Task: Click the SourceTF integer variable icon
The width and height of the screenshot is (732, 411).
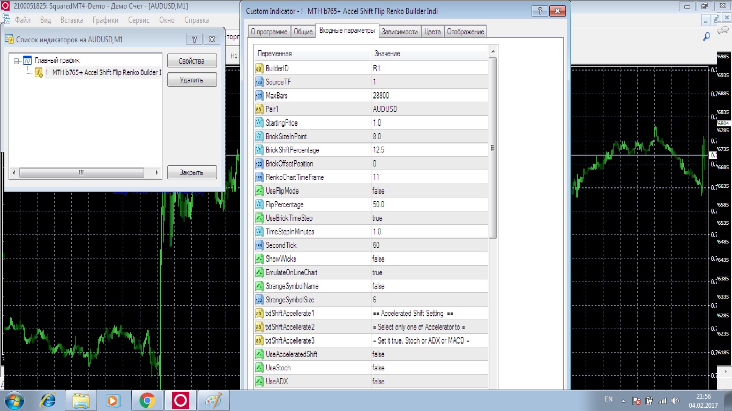Action: point(259,82)
